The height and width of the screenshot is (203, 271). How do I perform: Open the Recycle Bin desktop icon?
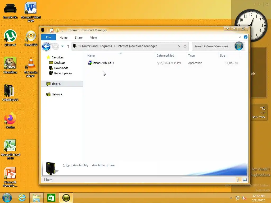pos(10,11)
